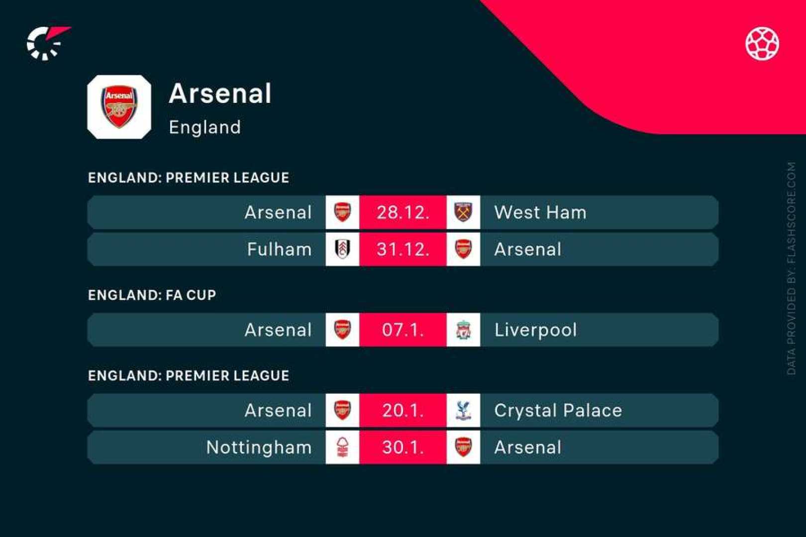Open the large Arsenal club crest
This screenshot has width=806, height=537.
click(x=119, y=107)
